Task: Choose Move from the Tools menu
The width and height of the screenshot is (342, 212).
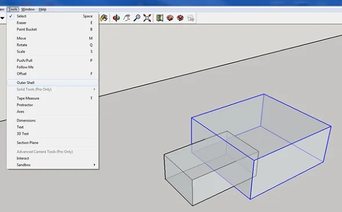Action: (x=53, y=38)
